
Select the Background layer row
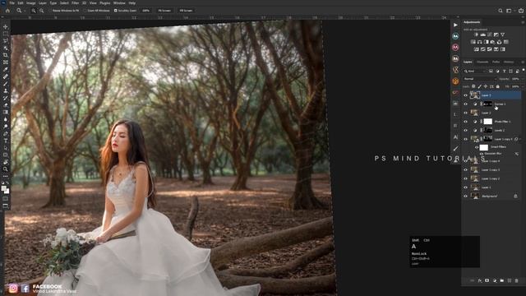[491, 196]
